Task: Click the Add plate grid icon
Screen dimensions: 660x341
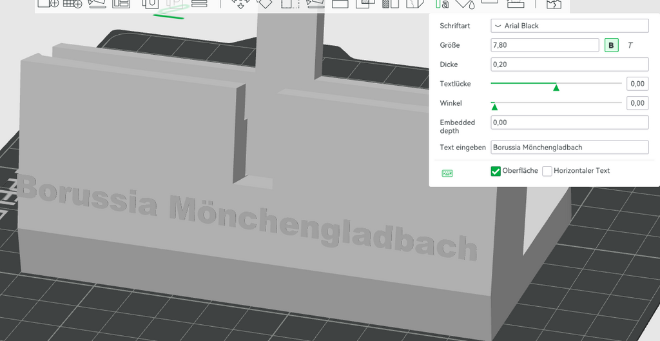Action: pos(72,3)
